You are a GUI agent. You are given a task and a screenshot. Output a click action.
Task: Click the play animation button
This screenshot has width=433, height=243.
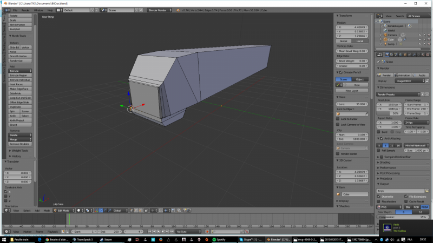click(x=163, y=232)
